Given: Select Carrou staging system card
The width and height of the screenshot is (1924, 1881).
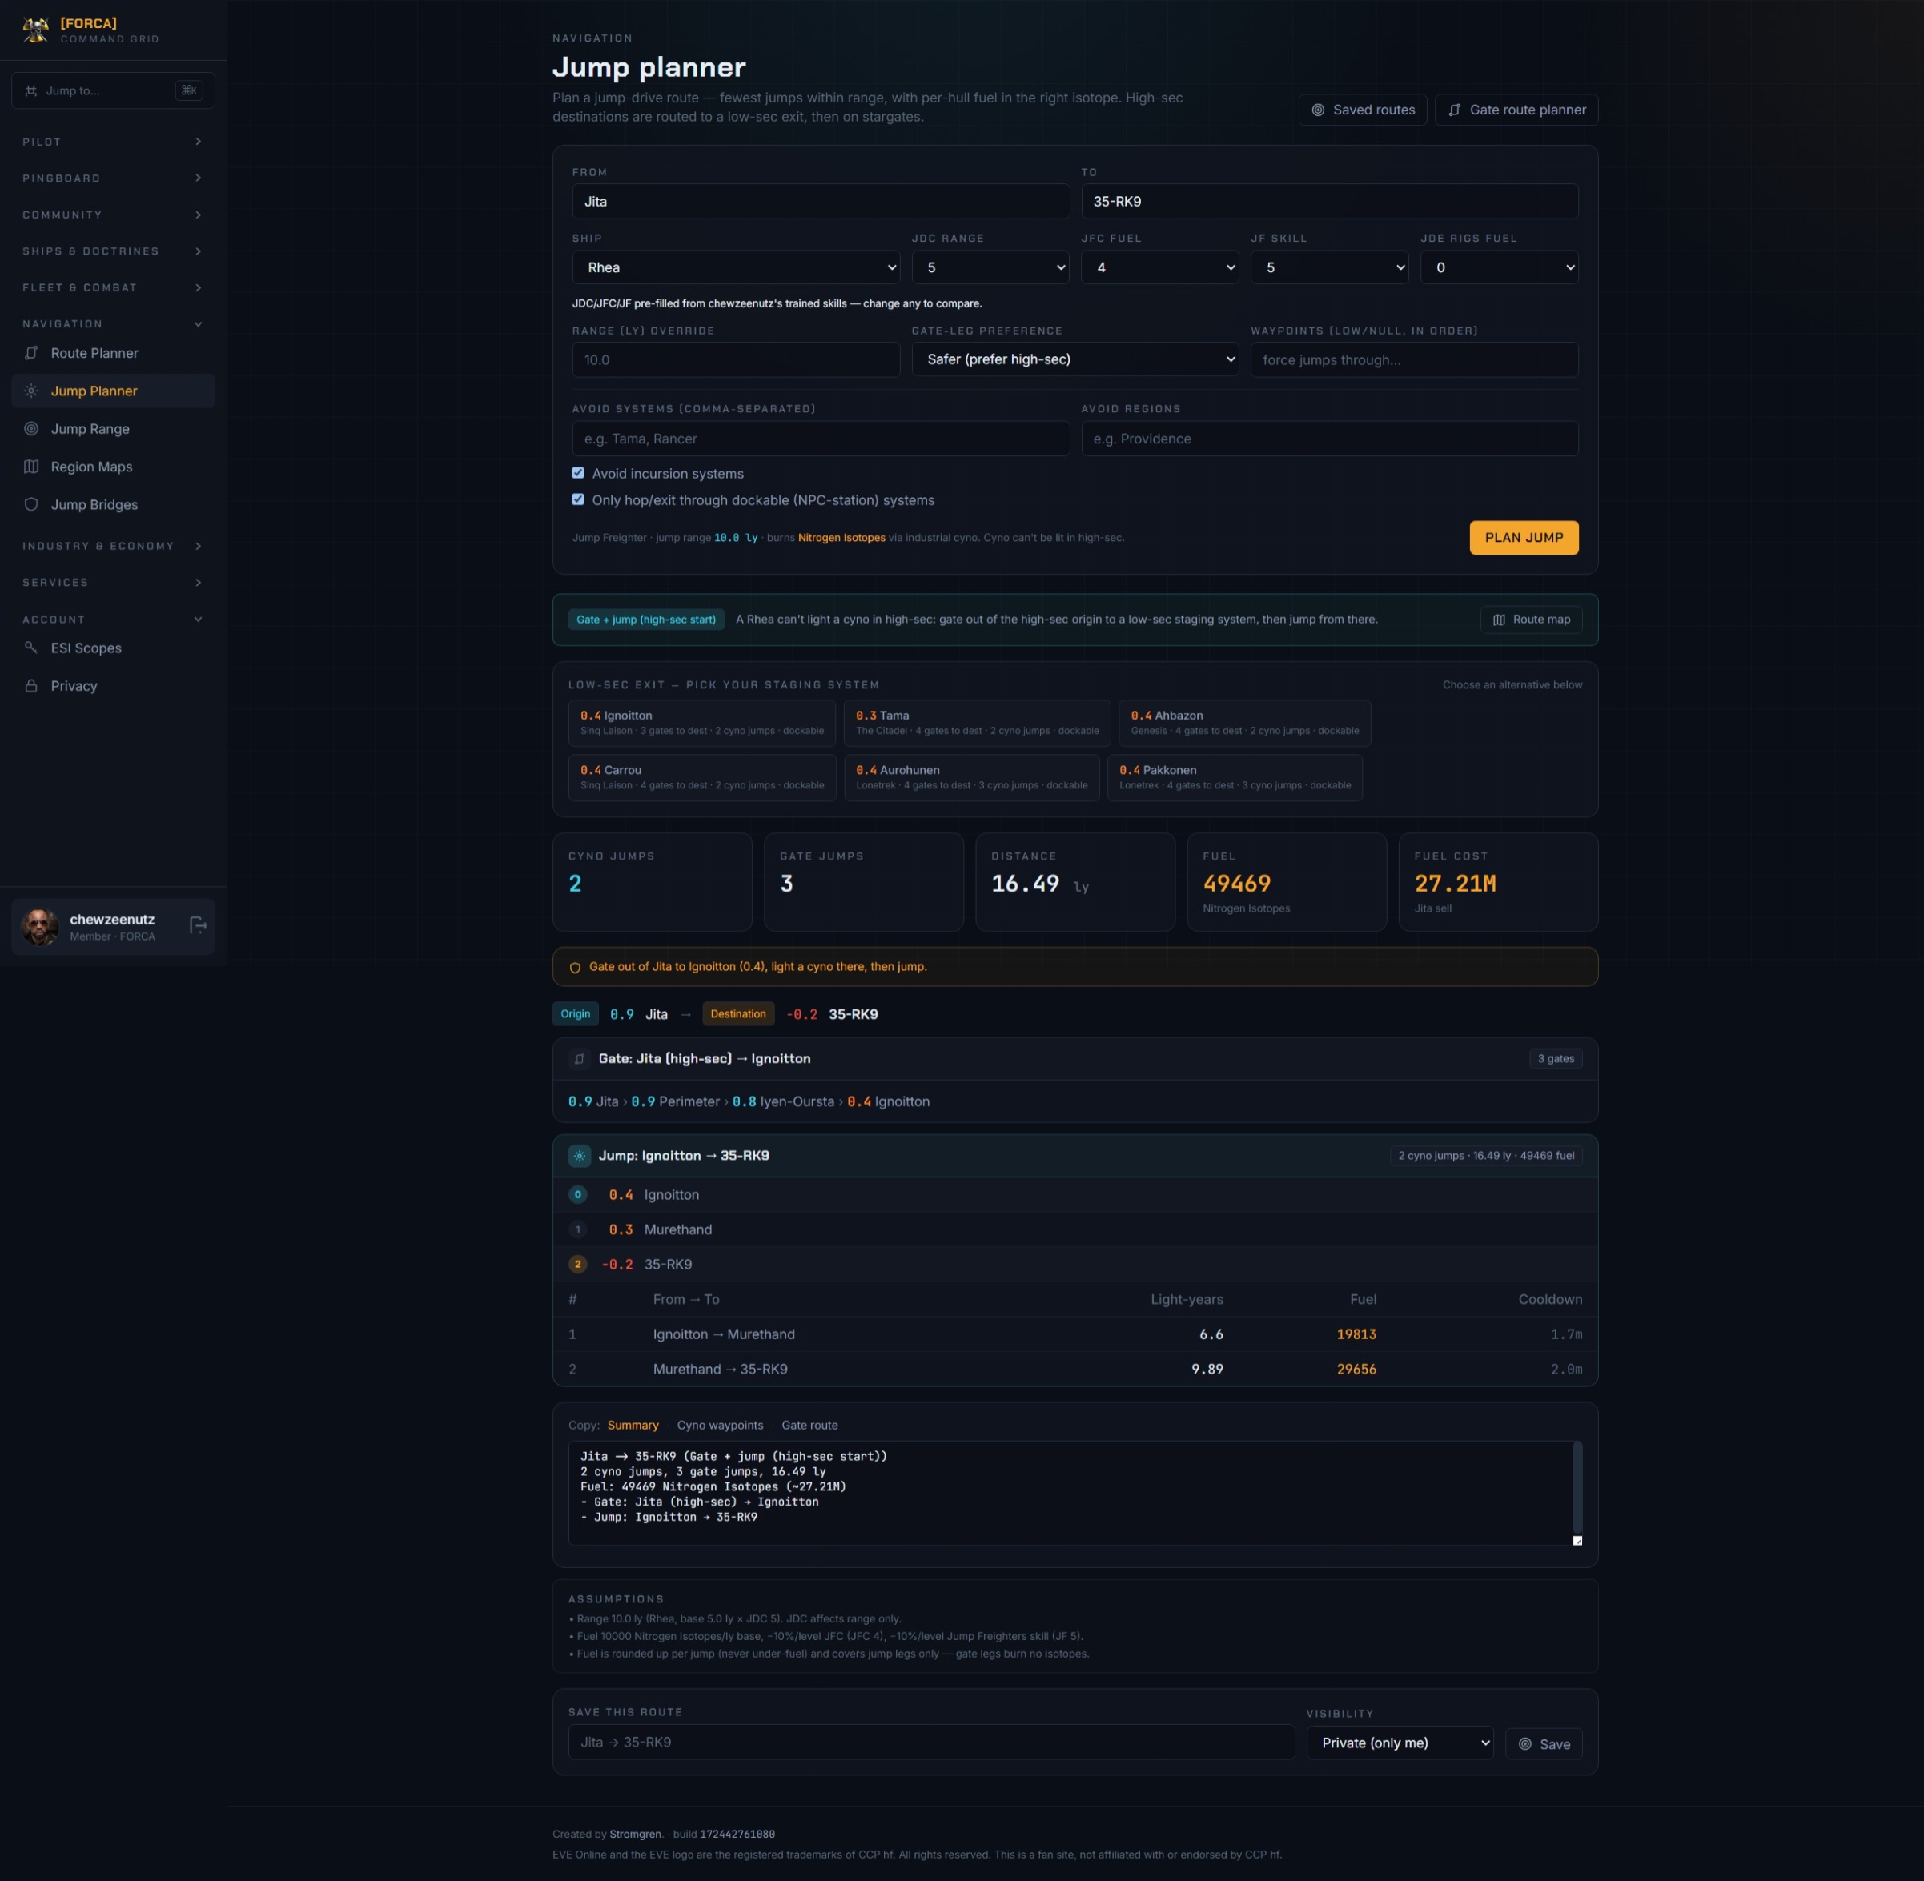Looking at the screenshot, I should pos(701,777).
